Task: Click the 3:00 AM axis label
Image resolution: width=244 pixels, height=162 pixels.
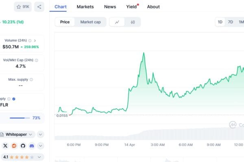Action: click(158, 145)
